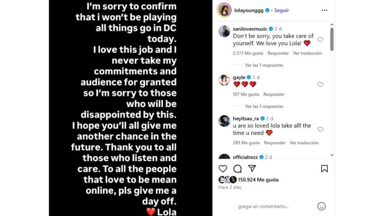Like the post with the heart icon
The height and width of the screenshot is (216, 384).
point(223,169)
